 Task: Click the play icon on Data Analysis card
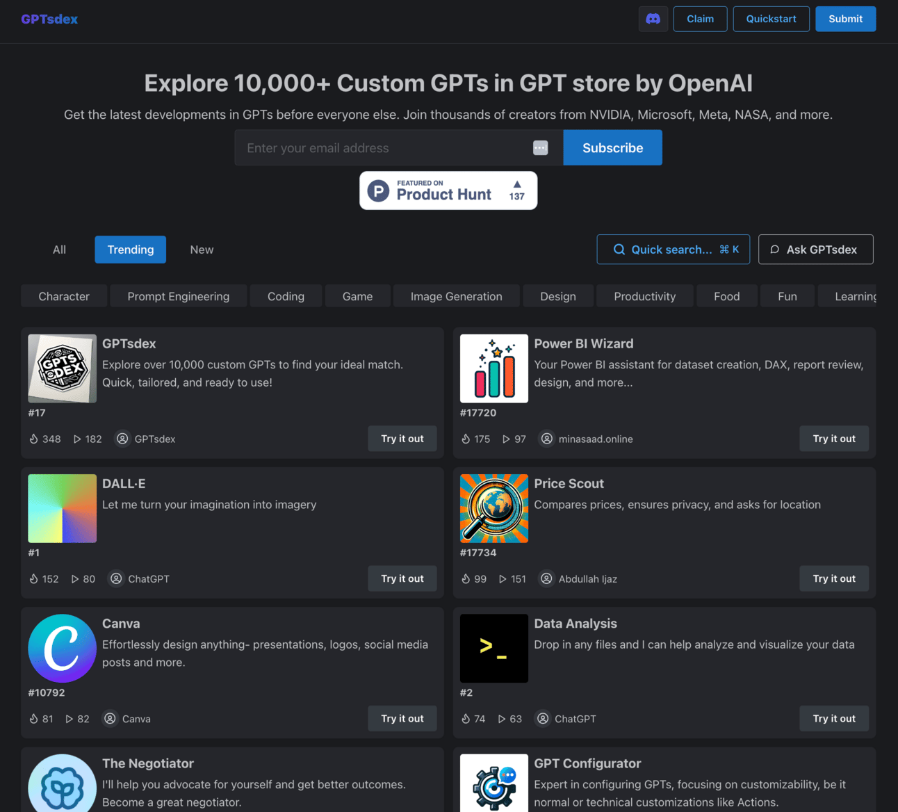pyautogui.click(x=502, y=719)
